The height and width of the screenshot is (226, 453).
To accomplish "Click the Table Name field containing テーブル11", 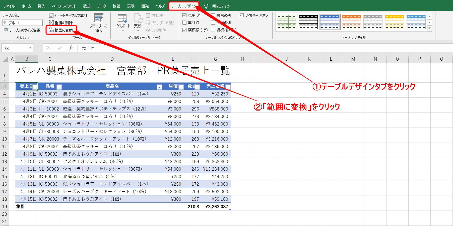I will [23, 23].
